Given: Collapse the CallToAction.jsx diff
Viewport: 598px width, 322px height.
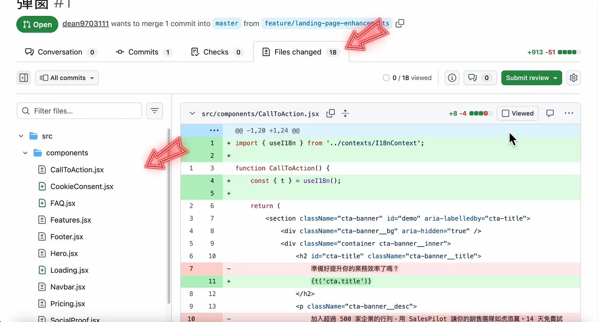Looking at the screenshot, I should coord(192,114).
